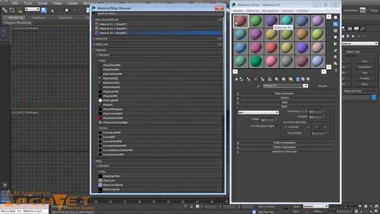Expand mental ray Connection rollout
The image size is (380, 214).
point(285,152)
